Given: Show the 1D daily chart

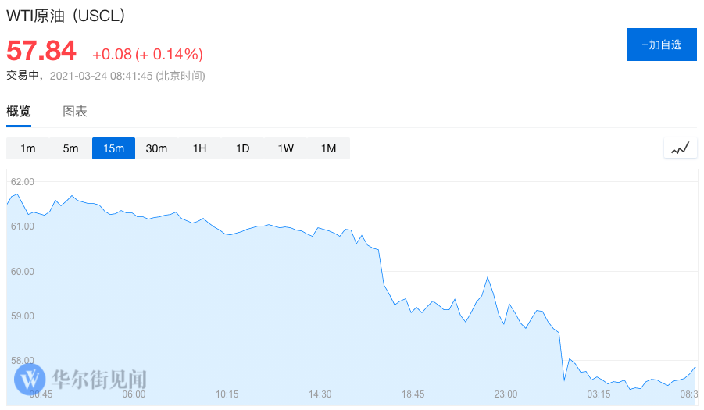Looking at the screenshot, I should click(243, 148).
